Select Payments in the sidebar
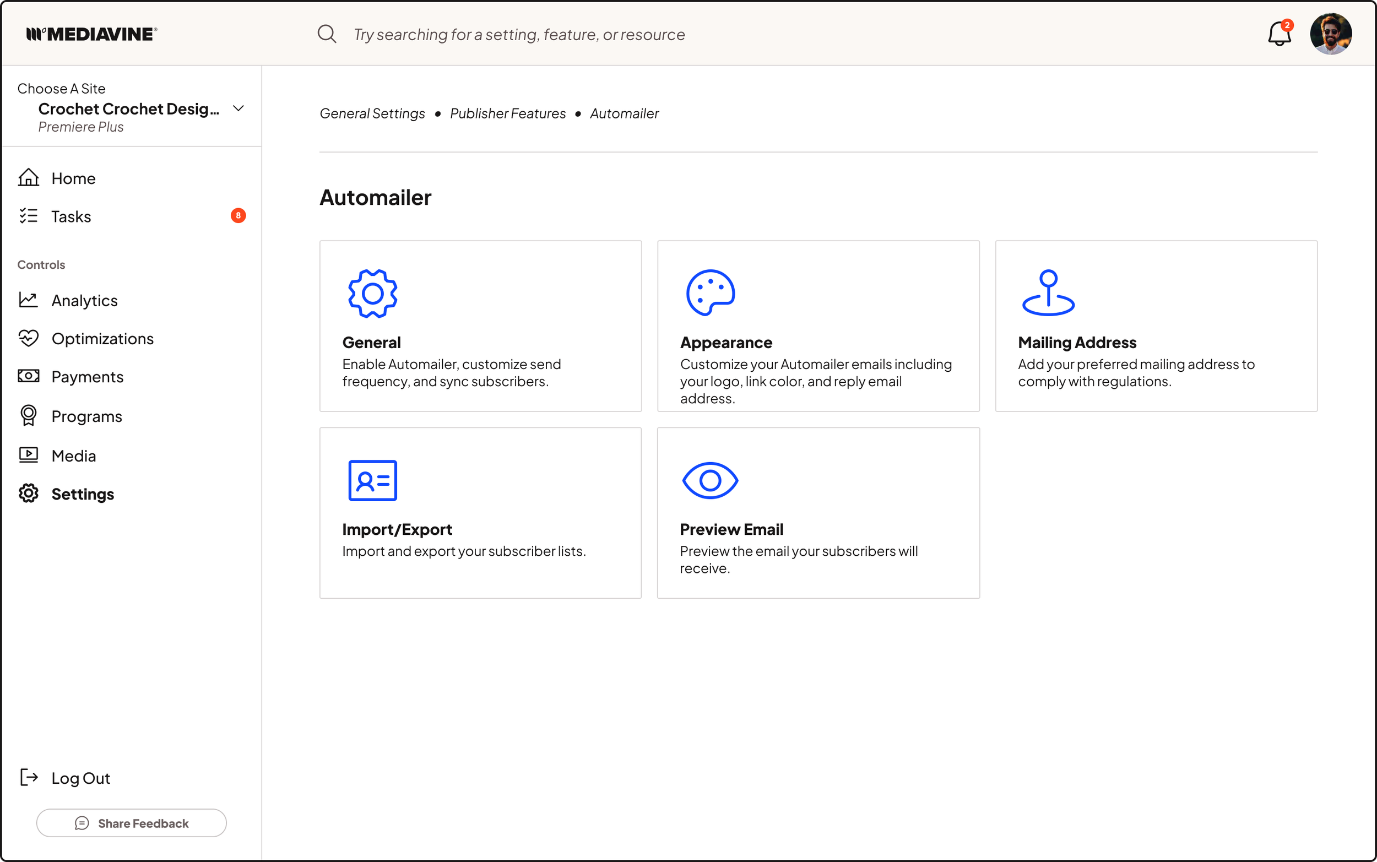The image size is (1377, 862). click(x=87, y=377)
